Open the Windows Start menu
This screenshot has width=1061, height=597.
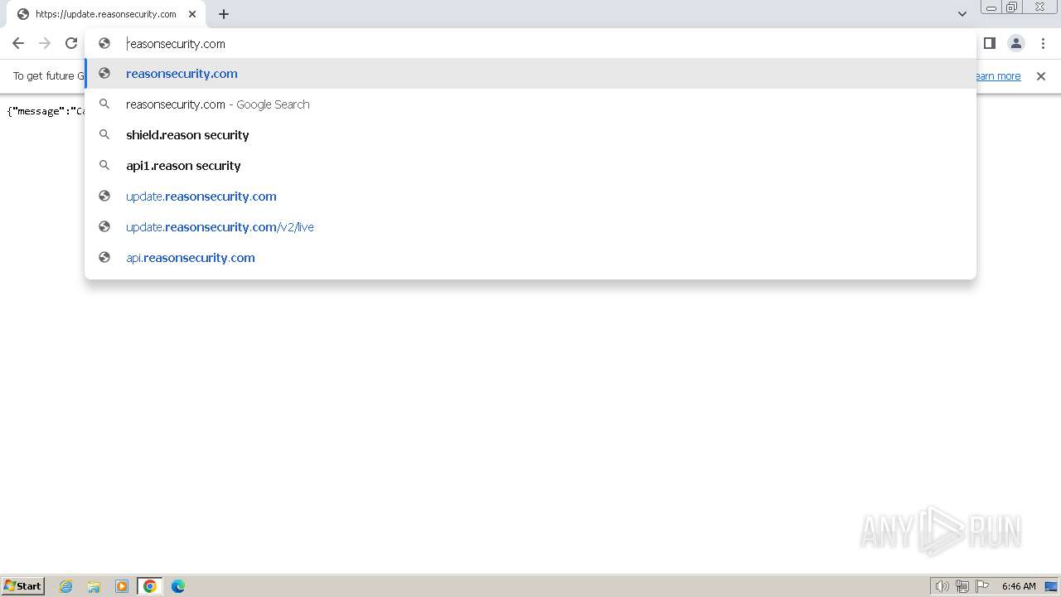23,585
